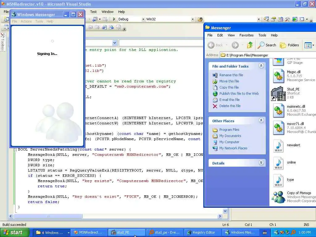This screenshot has width=316, height=237.
Task: Click Copy this file link
Action: click(x=229, y=87)
